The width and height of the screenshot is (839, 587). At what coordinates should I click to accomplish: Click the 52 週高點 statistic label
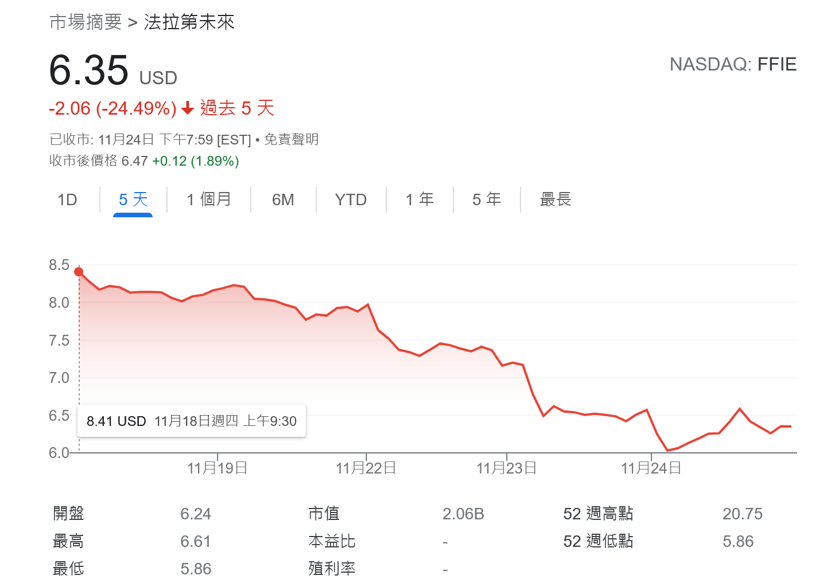click(598, 514)
